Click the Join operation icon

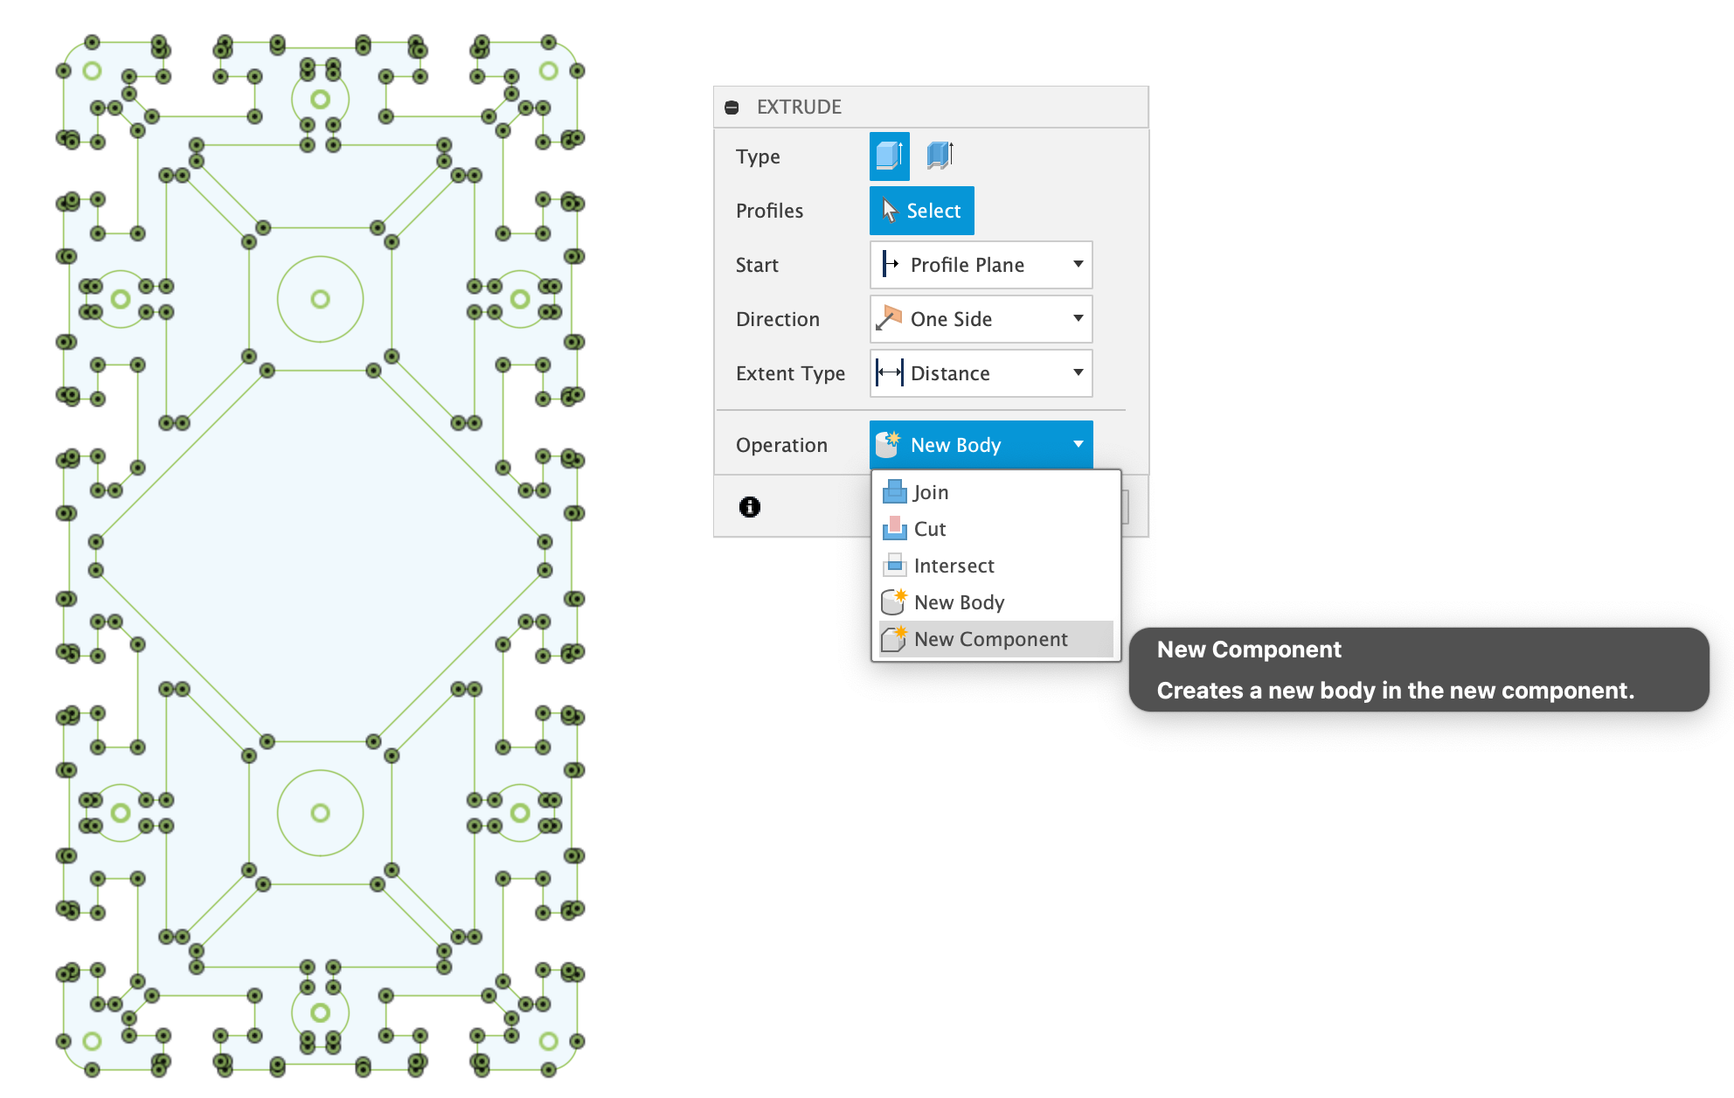tap(894, 492)
